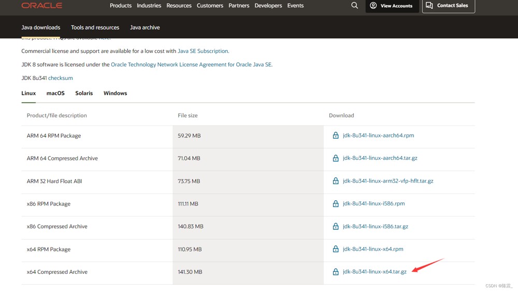Open the JDK 8u341 checksum link
Screen dimensions: 518x291
[x=61, y=78]
